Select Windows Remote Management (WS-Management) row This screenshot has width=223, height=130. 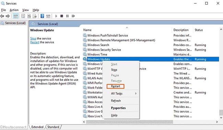click(x=151, y=40)
